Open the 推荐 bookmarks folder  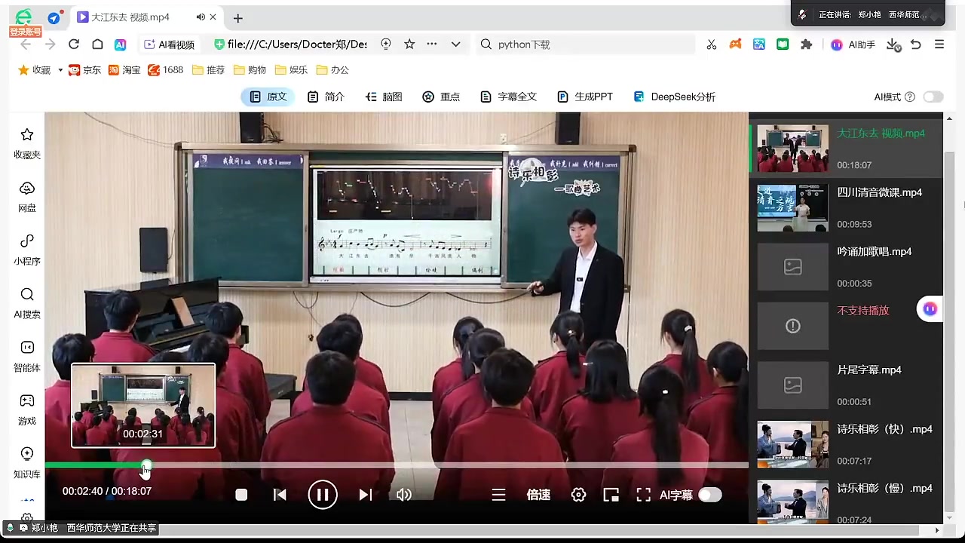coord(209,70)
